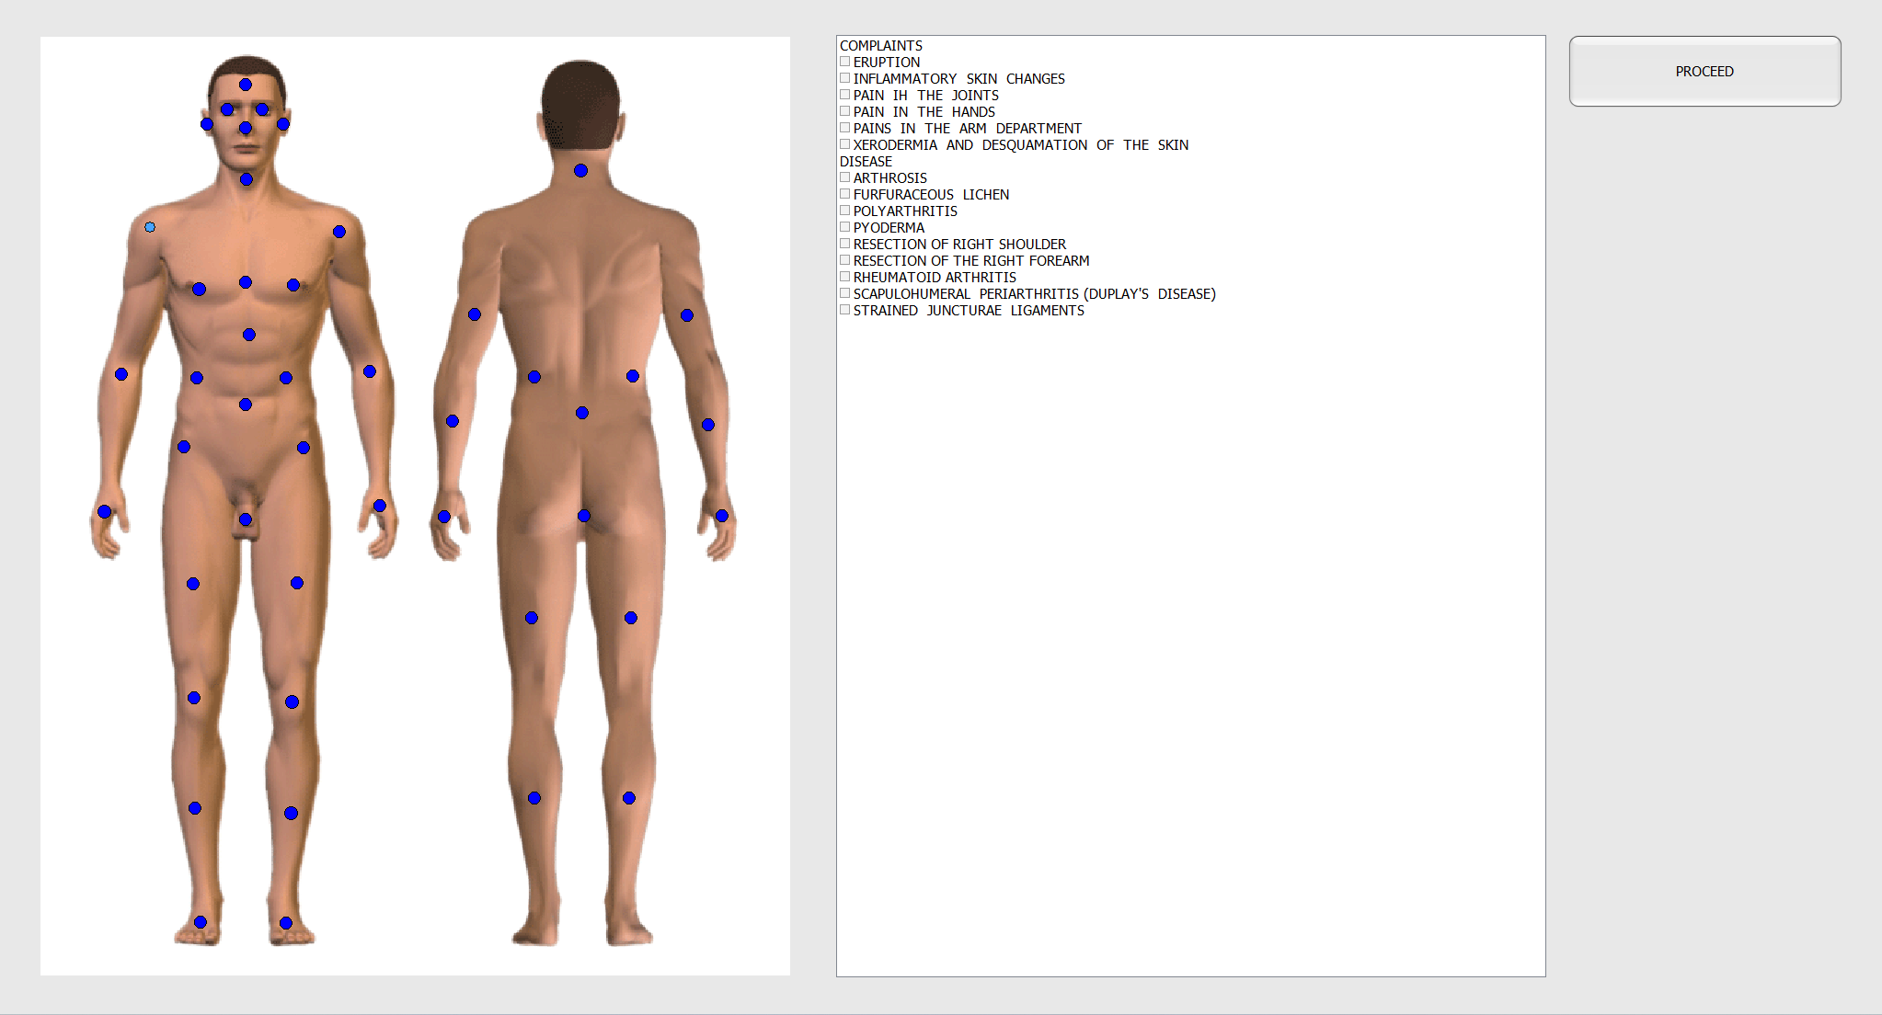1882x1015 pixels.
Task: Check INFLAMMATORY SKIN CHANGES option
Action: [844, 78]
